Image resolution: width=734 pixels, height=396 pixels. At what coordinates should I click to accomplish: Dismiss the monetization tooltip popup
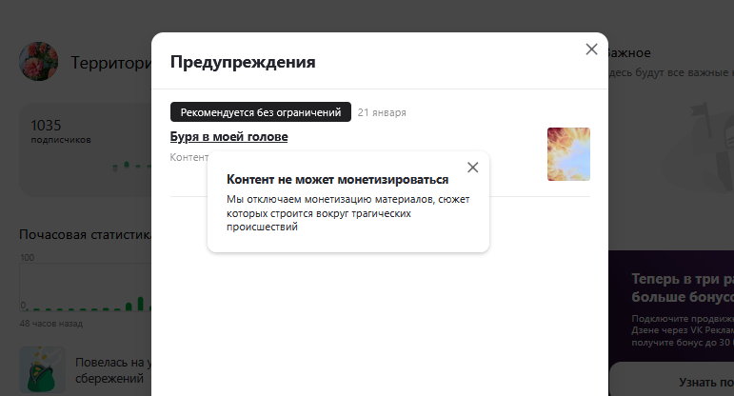pos(473,168)
